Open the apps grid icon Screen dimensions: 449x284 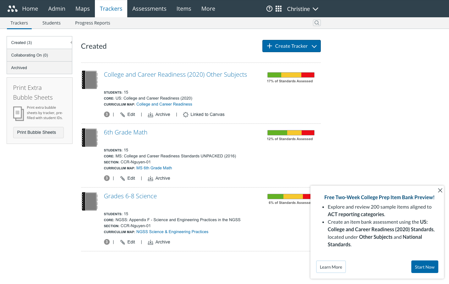[x=278, y=9]
